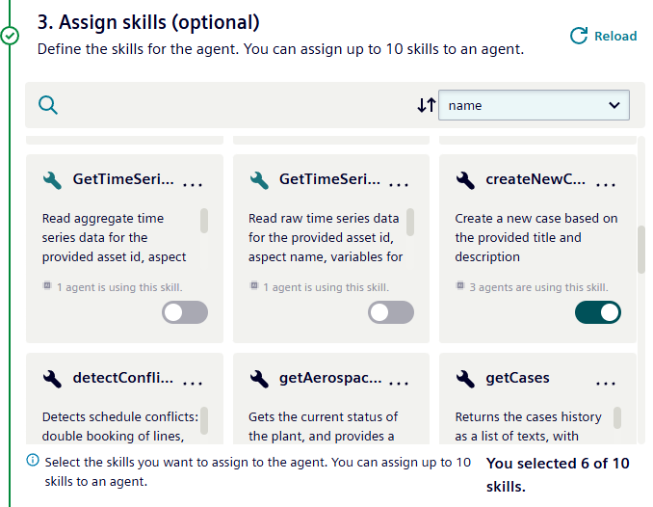The height and width of the screenshot is (507, 653).
Task: Click wrench icon of aggregate time series skill
Action: point(53,179)
